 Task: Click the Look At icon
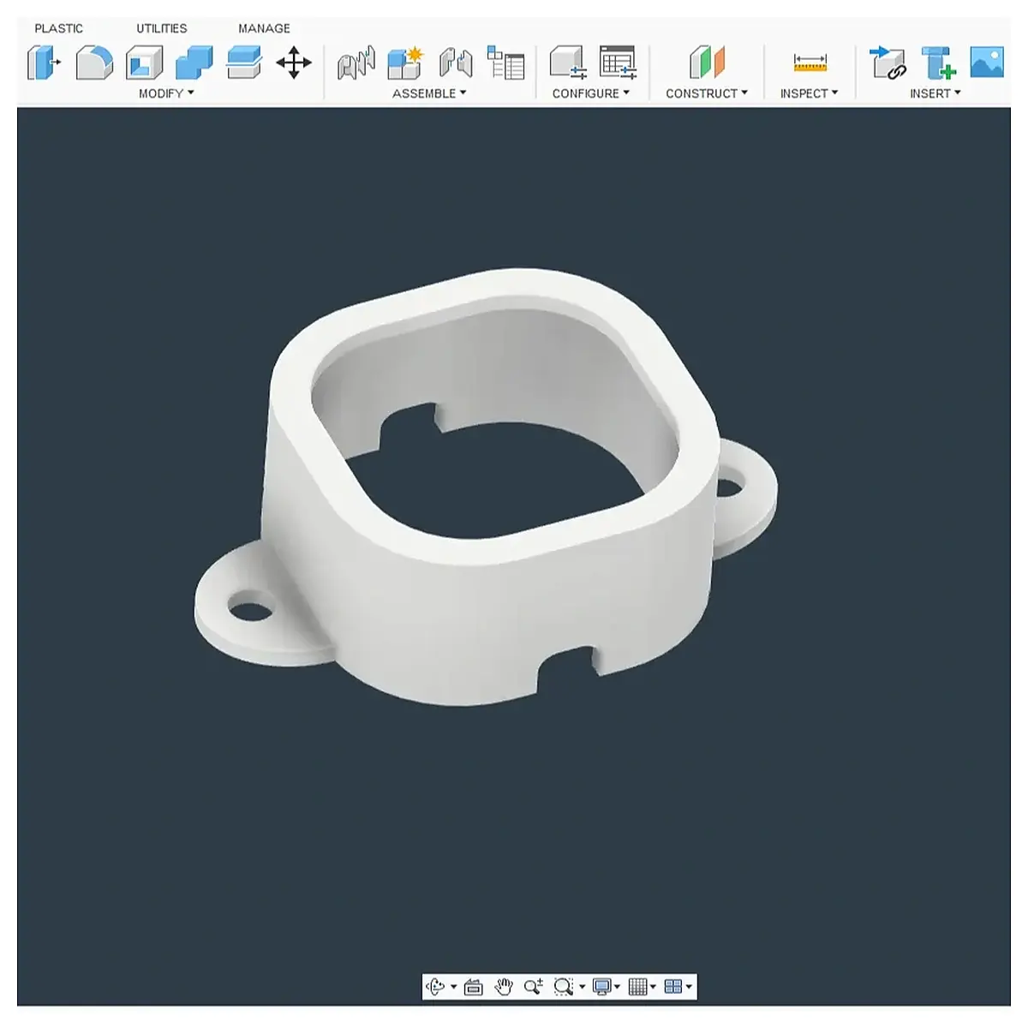click(474, 987)
